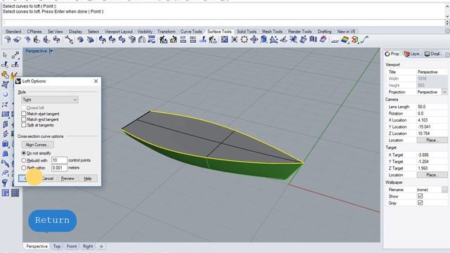Image resolution: width=450 pixels, height=253 pixels.
Task: Select the Rebuild with radio button
Action: pyautogui.click(x=24, y=160)
